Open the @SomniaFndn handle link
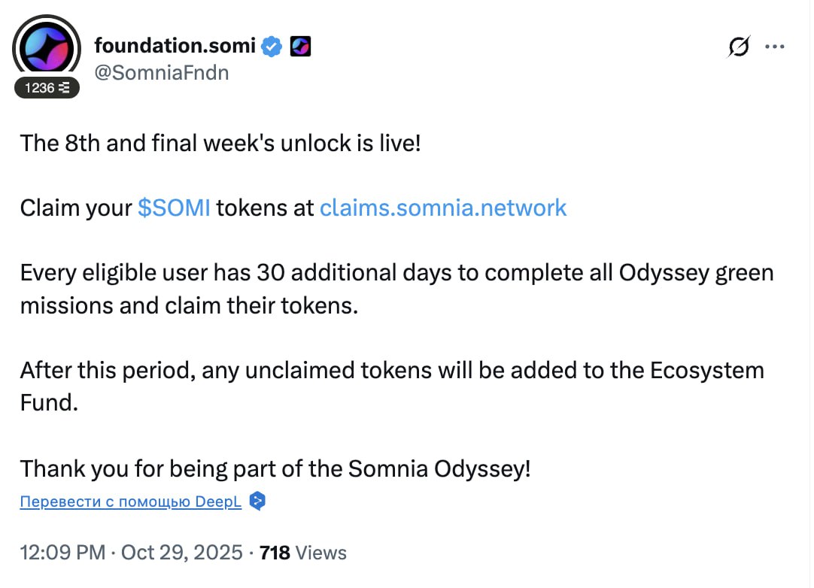Image resolution: width=814 pixels, height=588 pixels. click(161, 72)
